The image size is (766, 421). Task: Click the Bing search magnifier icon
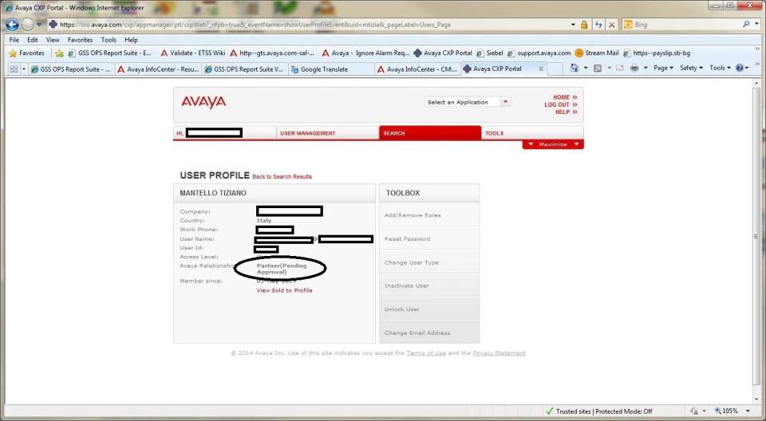click(x=746, y=24)
